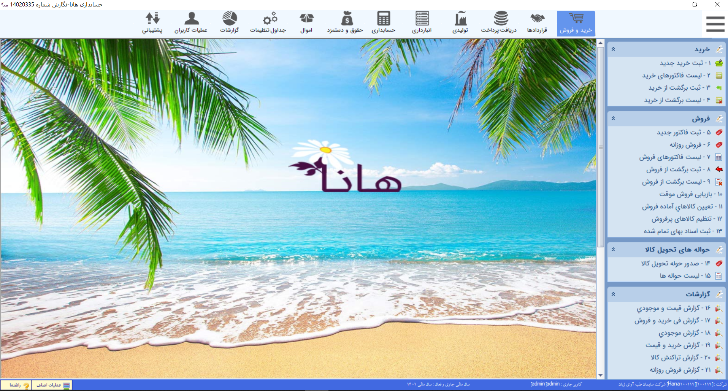Viewport: 728px width, 391px height.
Task: Collapse the خرید panel section
Action: (x=613, y=49)
